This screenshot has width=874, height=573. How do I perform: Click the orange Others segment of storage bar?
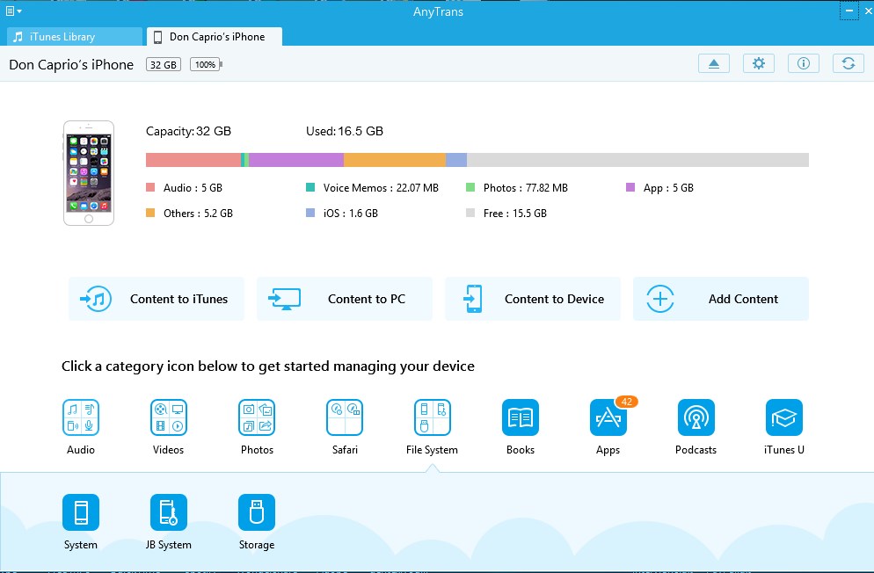[395, 160]
